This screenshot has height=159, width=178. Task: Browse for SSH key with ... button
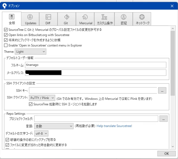162,91
